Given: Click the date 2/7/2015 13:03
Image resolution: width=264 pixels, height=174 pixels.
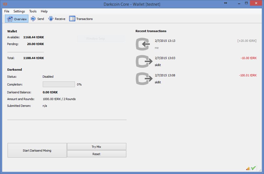Looking at the screenshot, I should pyautogui.click(x=165, y=58).
